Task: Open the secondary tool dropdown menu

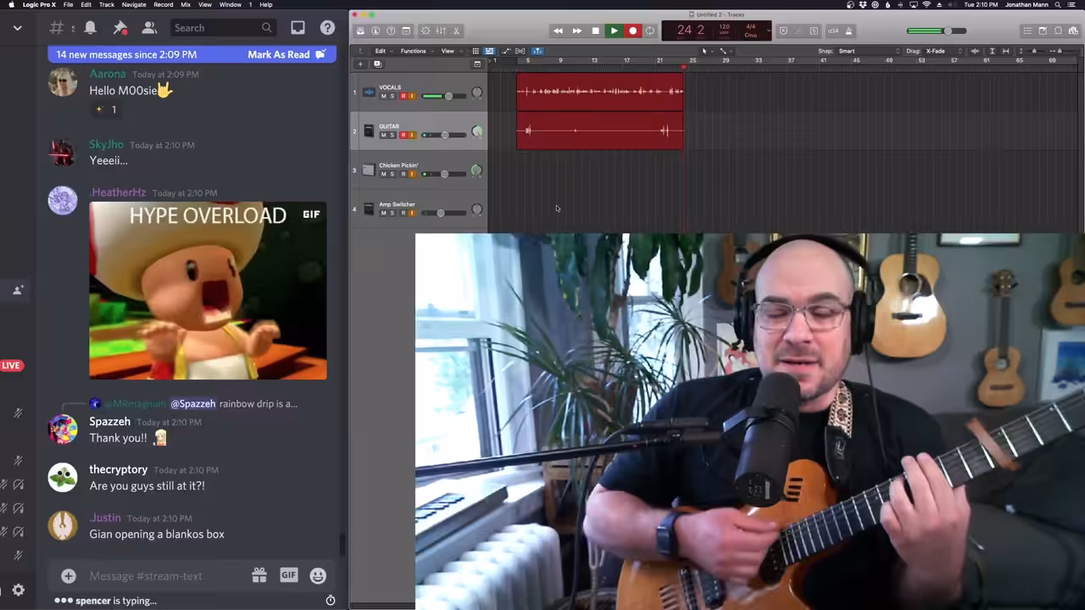Action: click(x=726, y=51)
